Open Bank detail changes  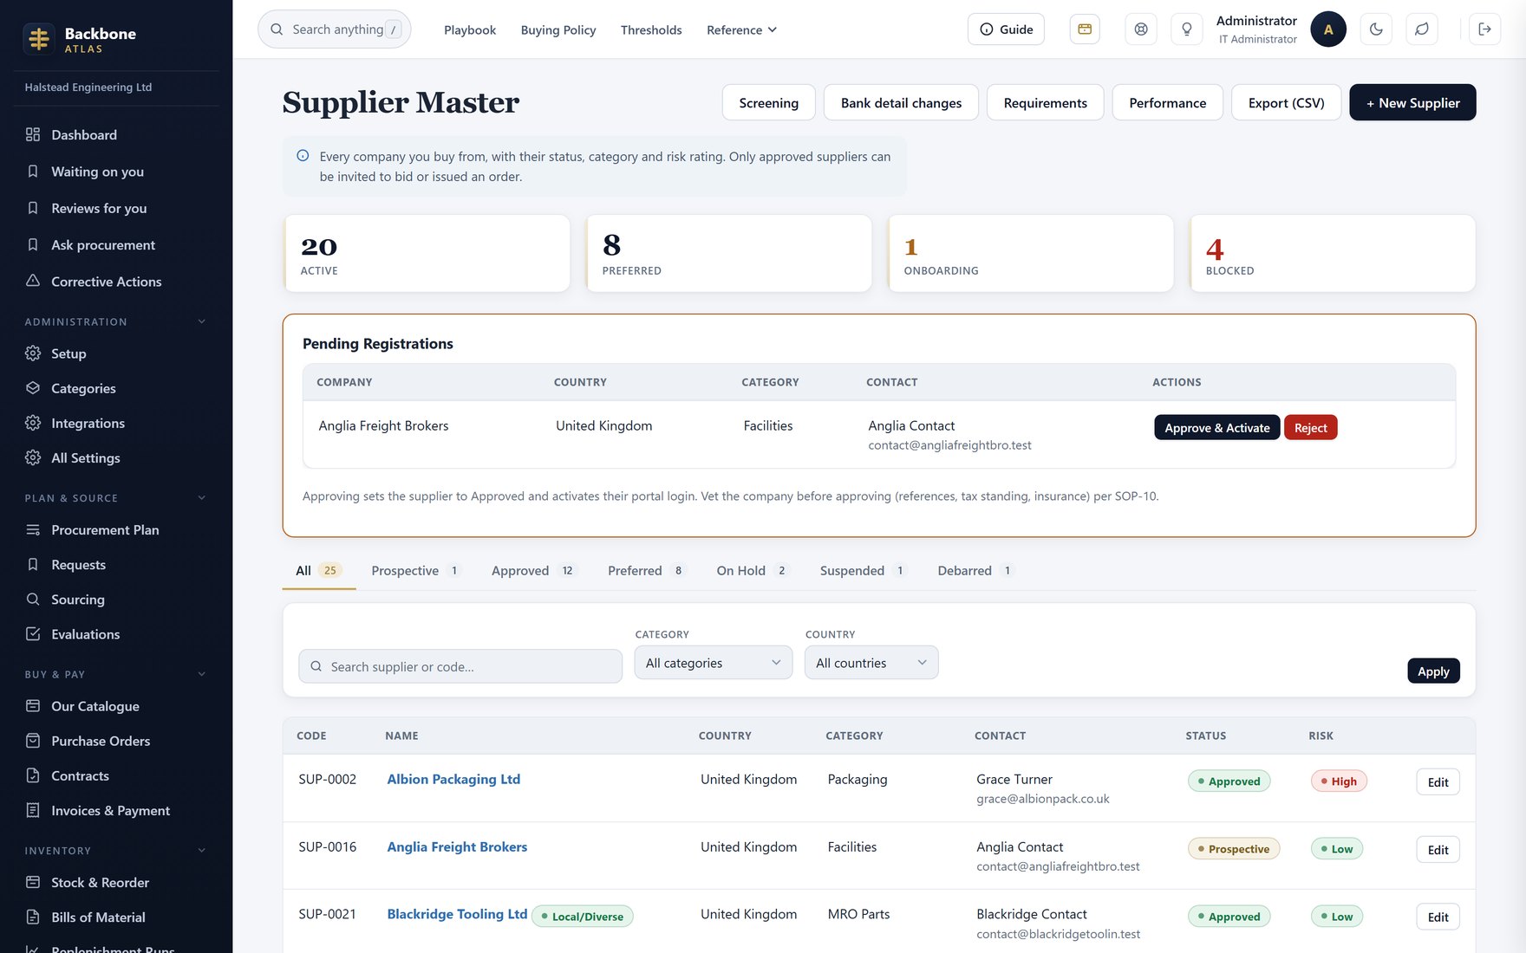pos(901,102)
